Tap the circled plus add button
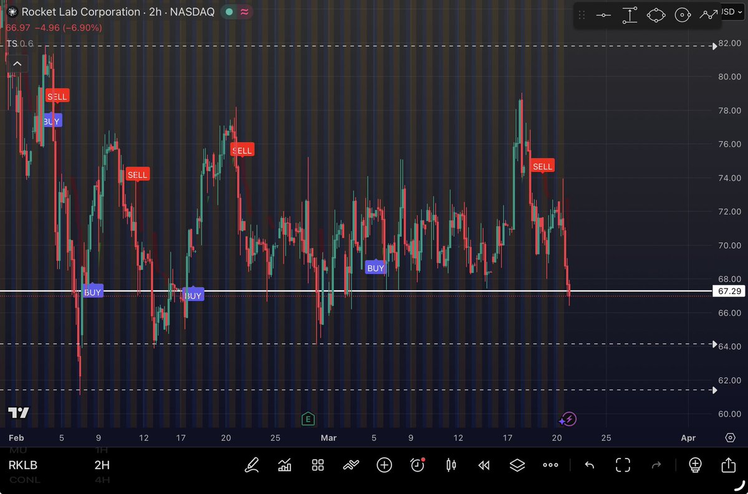748x494 pixels. (x=384, y=465)
